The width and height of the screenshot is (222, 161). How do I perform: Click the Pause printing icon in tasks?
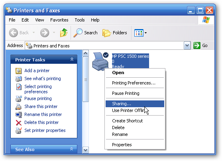pyautogui.click(x=19, y=99)
